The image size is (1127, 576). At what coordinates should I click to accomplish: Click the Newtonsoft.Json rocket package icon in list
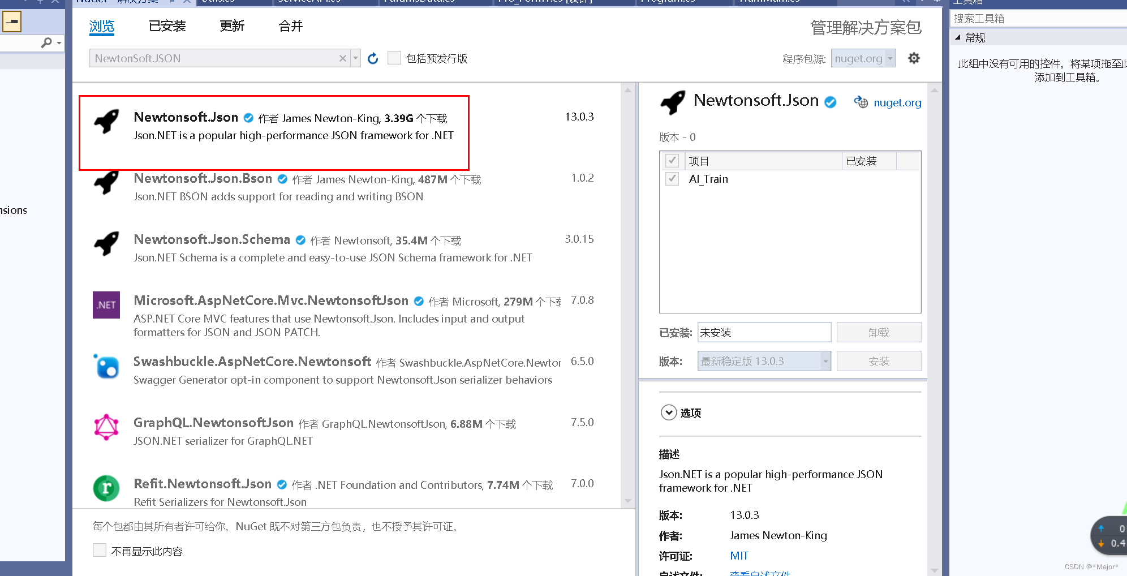tap(106, 121)
